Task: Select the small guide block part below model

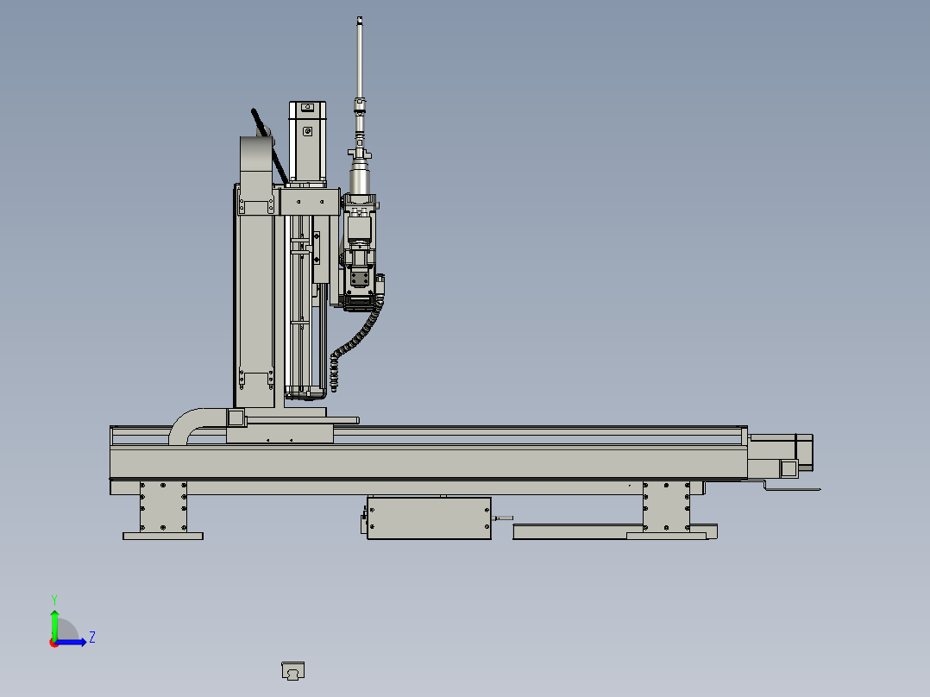Action: 292,671
